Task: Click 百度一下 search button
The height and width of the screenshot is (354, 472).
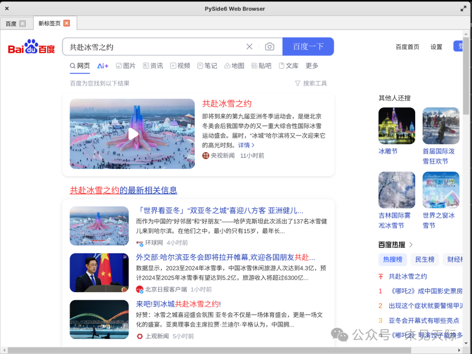Action: point(308,47)
